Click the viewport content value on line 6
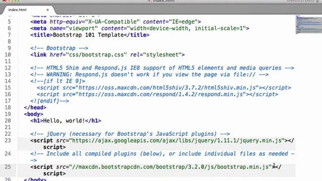The width and height of the screenshot is (322, 181). [187, 28]
